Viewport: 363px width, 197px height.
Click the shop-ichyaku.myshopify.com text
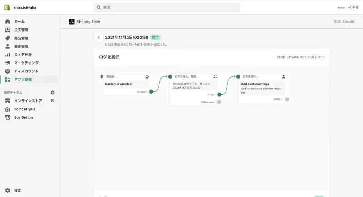300,57
